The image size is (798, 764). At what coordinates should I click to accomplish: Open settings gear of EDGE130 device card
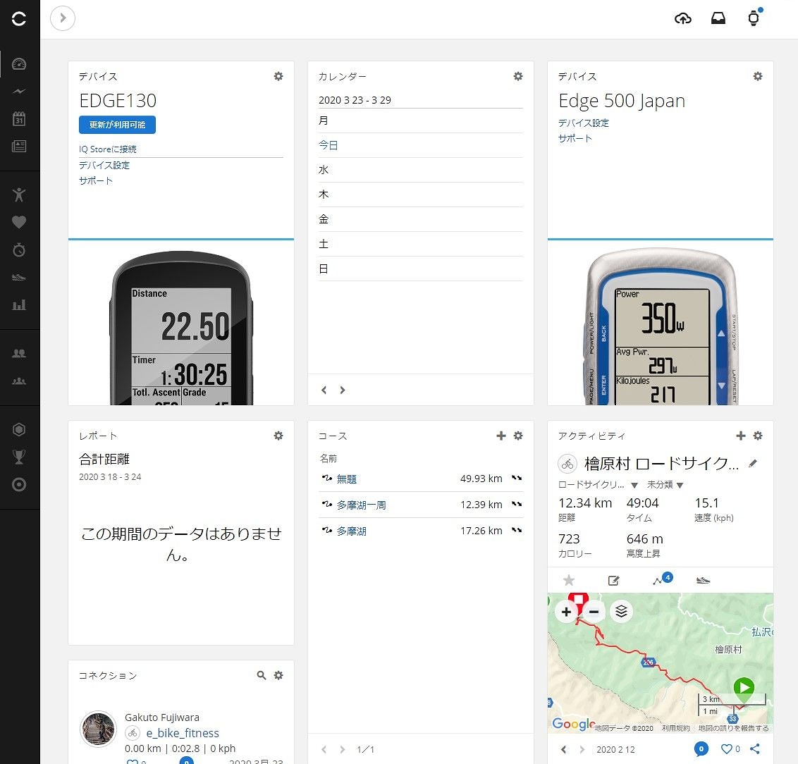point(278,76)
